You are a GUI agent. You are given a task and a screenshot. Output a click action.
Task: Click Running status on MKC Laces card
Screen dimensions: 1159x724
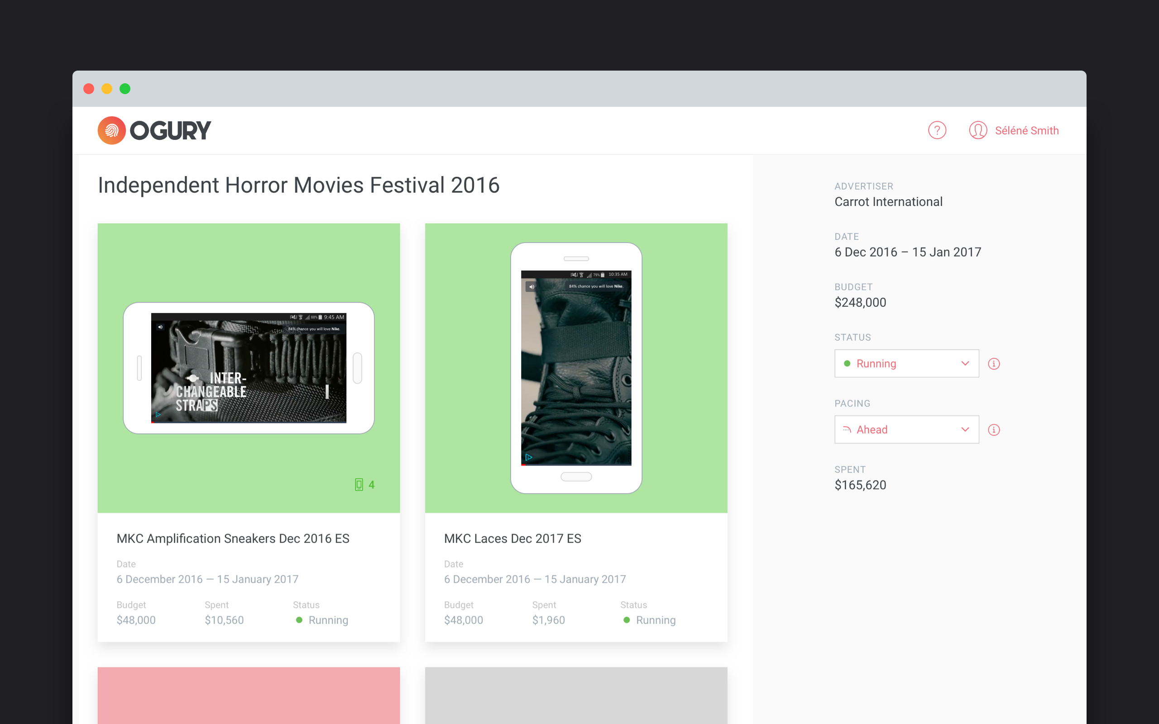(x=650, y=620)
